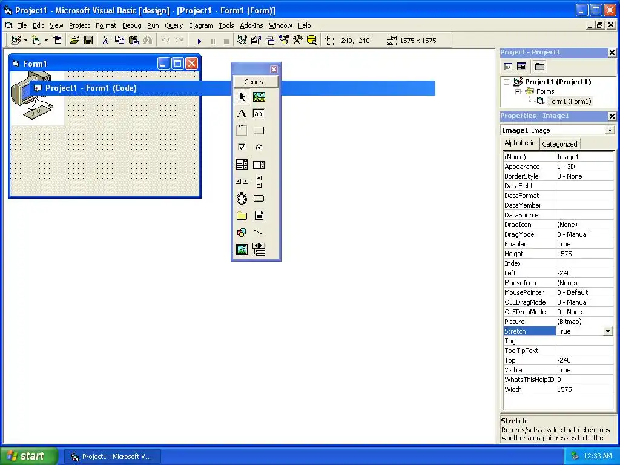The image size is (620, 465).
Task: Select the Line tool in toolbox
Action: pyautogui.click(x=259, y=232)
